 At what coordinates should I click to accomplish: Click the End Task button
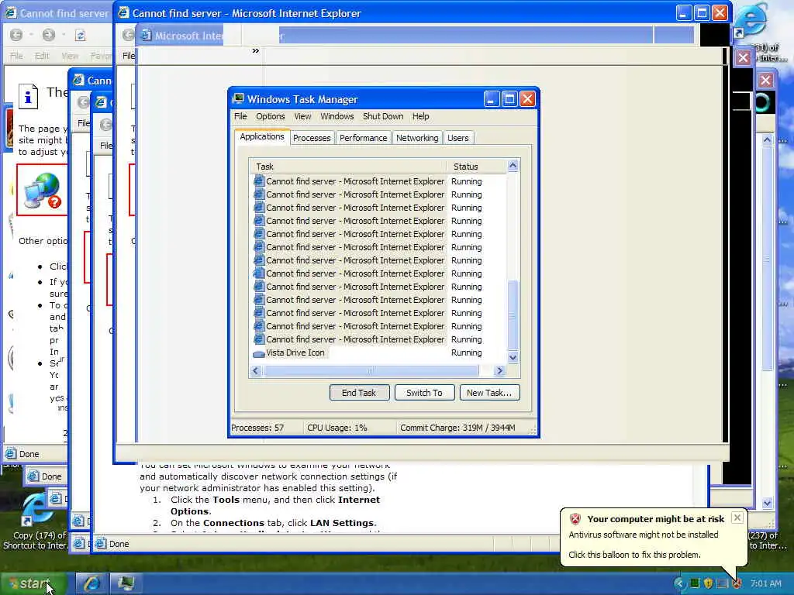(x=359, y=393)
